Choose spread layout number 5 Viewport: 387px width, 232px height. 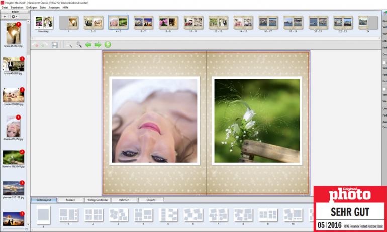click(168, 215)
